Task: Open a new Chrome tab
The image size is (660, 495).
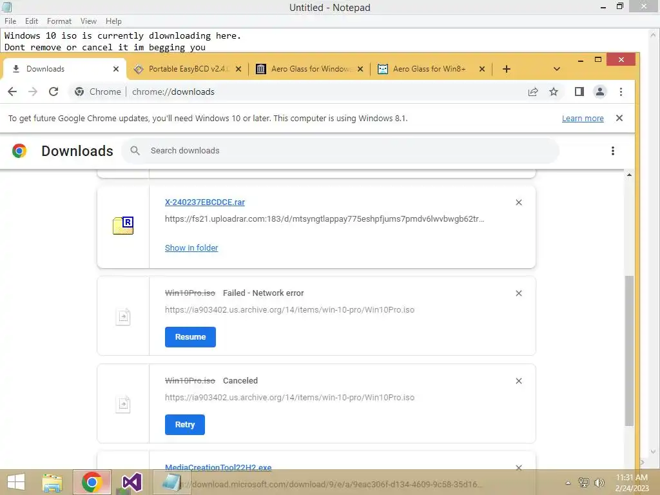Action: tap(507, 69)
